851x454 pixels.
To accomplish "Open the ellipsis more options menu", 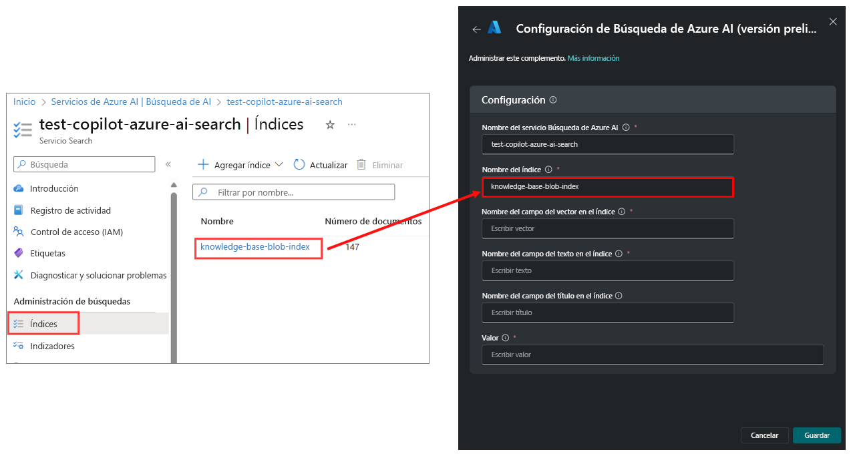I will (x=352, y=125).
